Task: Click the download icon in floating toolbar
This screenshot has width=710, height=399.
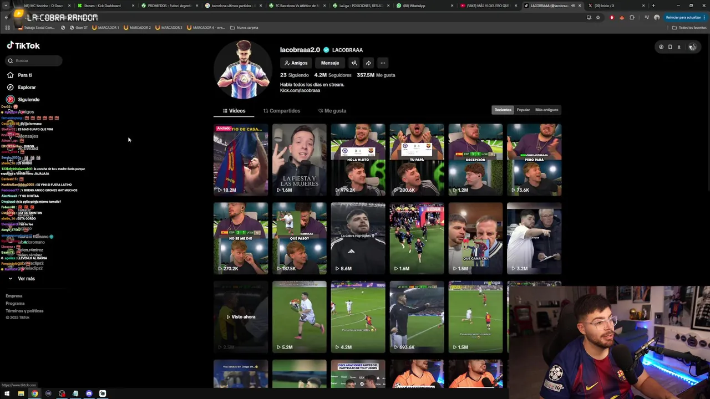Action: point(679,47)
